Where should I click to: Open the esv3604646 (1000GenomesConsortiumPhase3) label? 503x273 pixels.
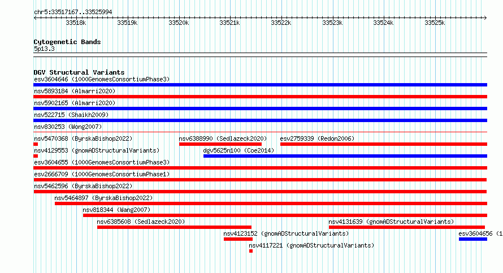click(x=102, y=79)
